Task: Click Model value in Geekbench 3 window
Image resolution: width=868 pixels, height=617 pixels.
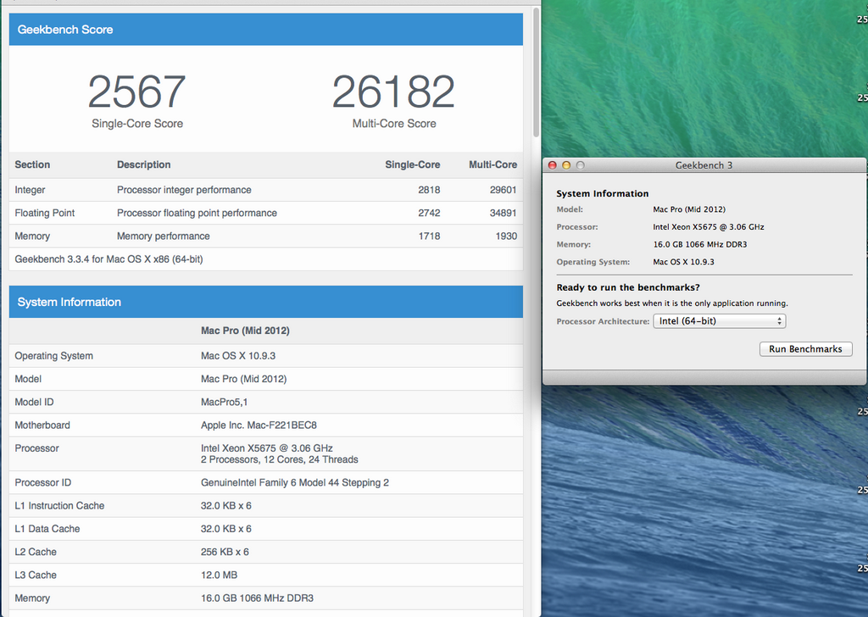Action: click(x=689, y=209)
